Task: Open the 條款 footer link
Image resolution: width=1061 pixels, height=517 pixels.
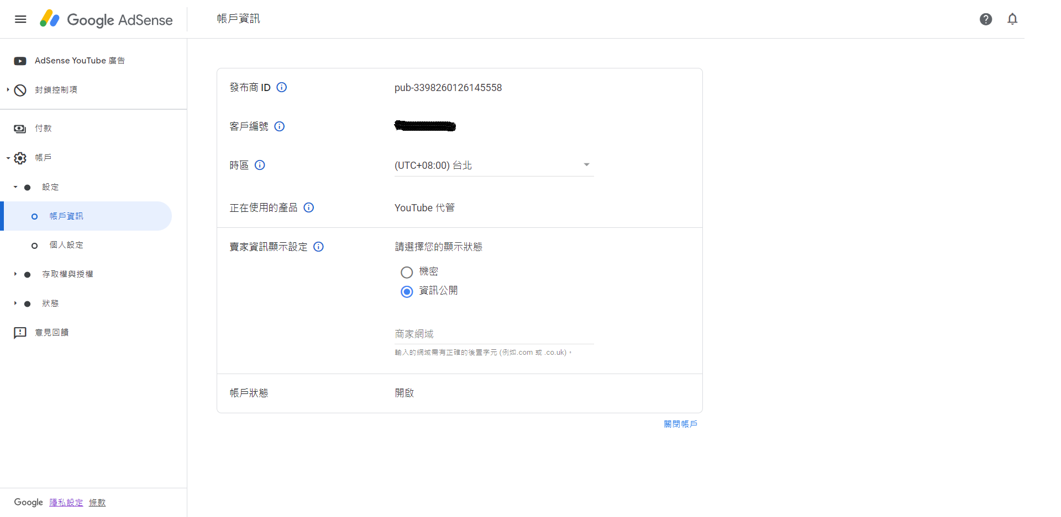Action: point(97,503)
